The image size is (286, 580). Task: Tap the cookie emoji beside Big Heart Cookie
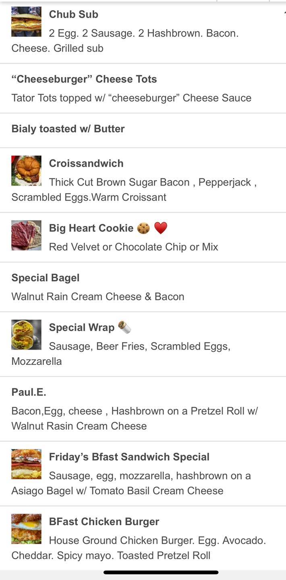tap(143, 228)
